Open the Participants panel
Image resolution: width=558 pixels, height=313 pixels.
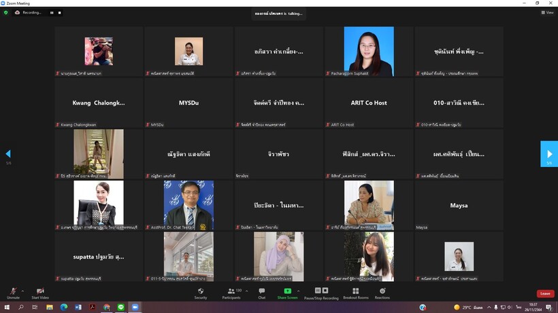point(231,292)
